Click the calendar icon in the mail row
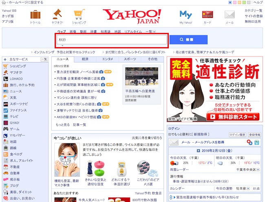Image resolution: width=265 pixels, height=202 pixels. coord(257,142)
